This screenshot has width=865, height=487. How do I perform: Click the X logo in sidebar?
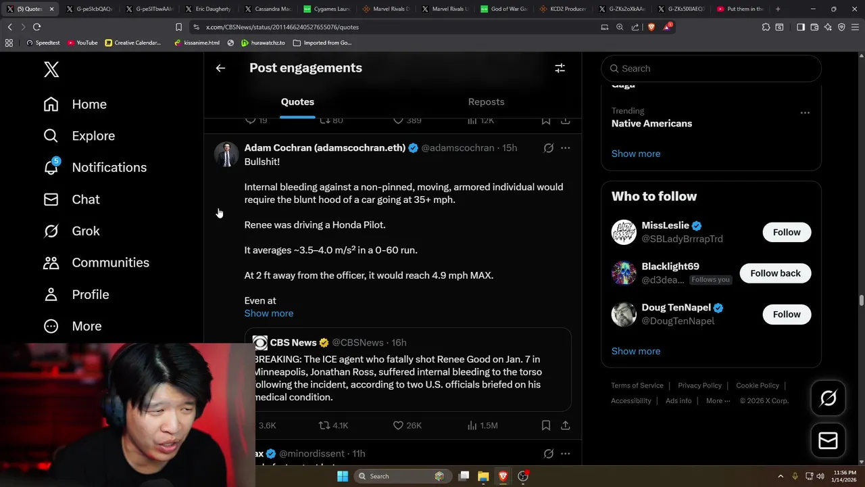point(51,69)
